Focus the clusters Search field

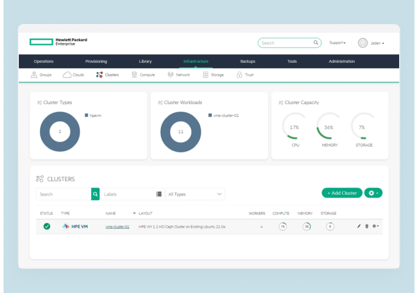[64, 194]
